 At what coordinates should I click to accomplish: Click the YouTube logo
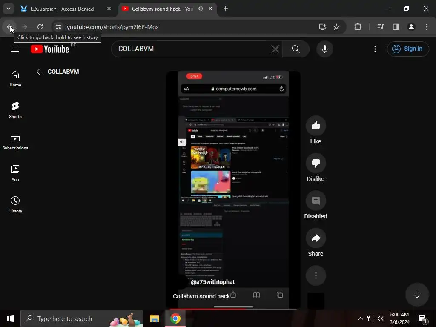(50, 49)
